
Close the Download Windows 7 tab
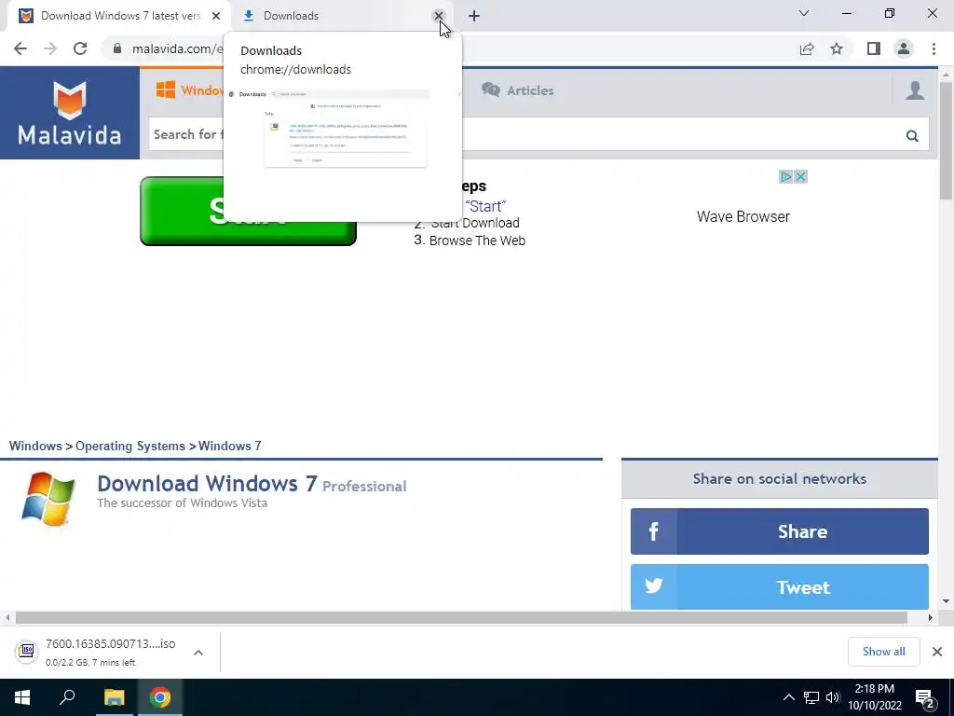coord(216,16)
